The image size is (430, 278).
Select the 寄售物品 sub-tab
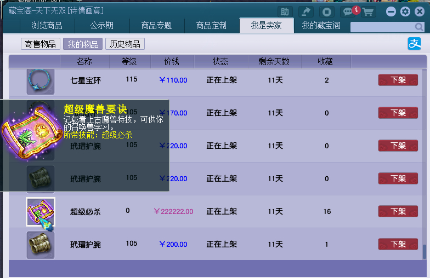[x=41, y=44]
